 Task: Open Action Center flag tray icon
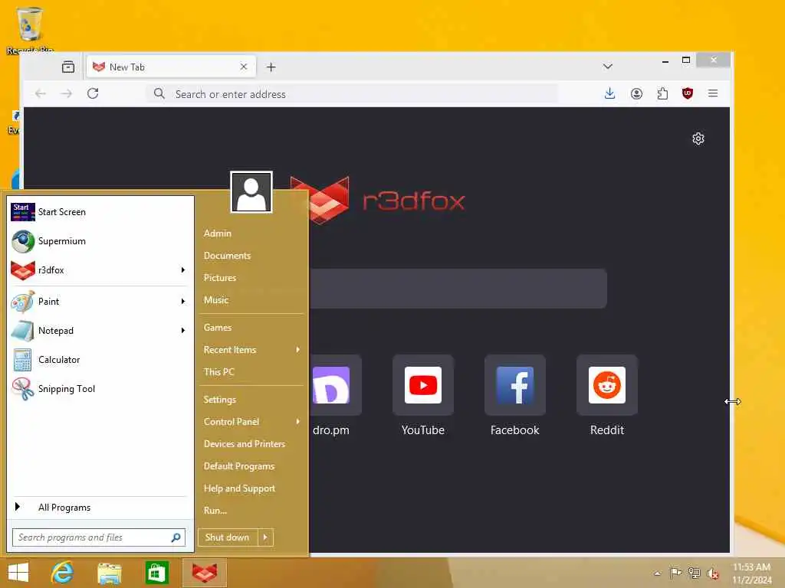[x=675, y=573]
